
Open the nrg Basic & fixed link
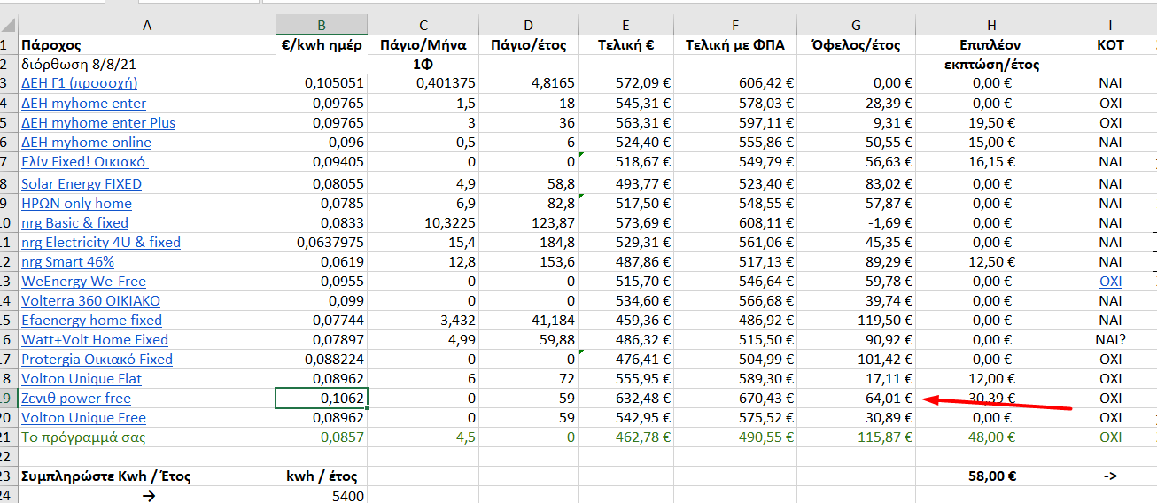(x=74, y=223)
